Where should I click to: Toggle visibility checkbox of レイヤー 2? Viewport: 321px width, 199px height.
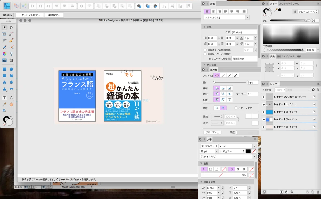click(x=314, y=119)
